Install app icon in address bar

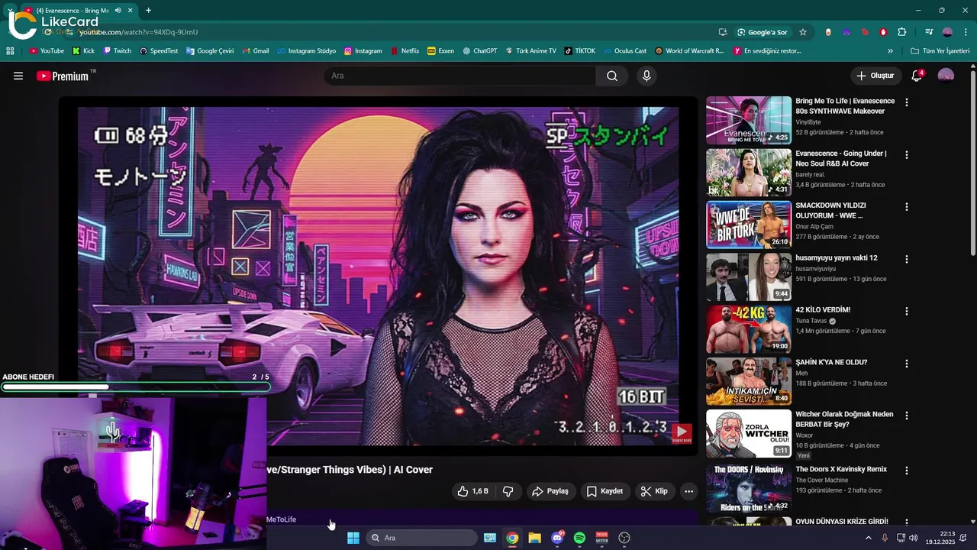[723, 32]
